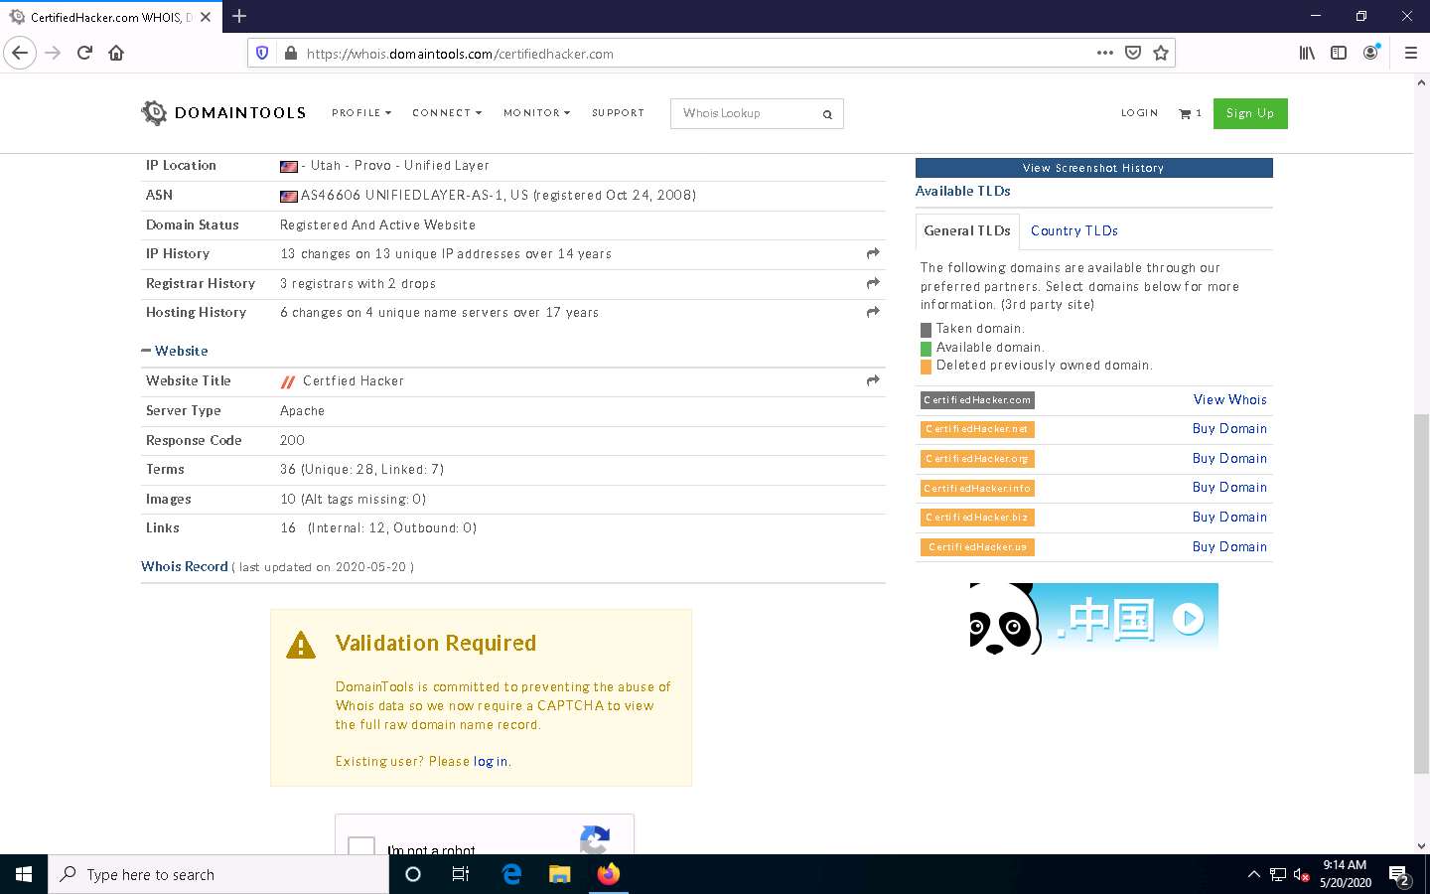Open the Whois Record link
This screenshot has height=894, width=1430.
point(184,566)
